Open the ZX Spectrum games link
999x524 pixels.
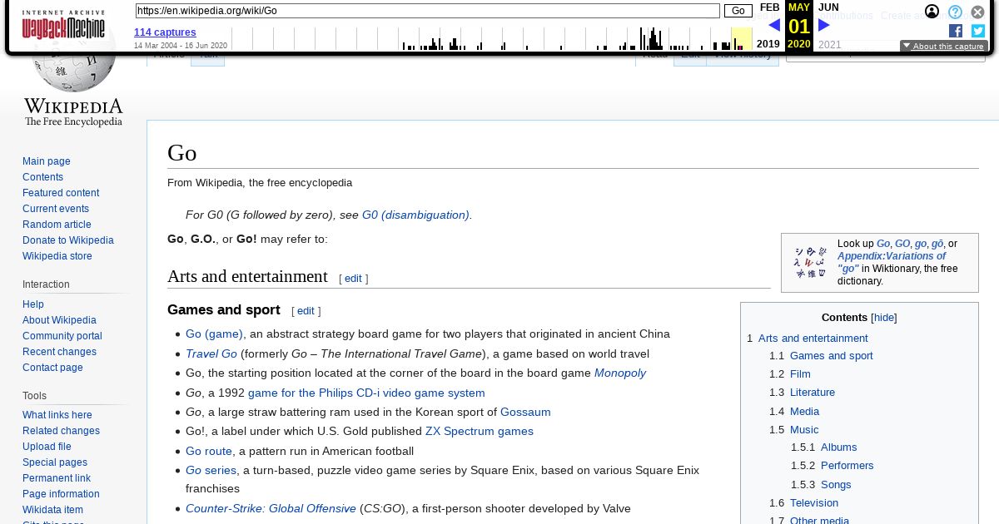(480, 431)
